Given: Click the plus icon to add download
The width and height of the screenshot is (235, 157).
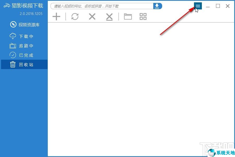Looking at the screenshot, I should click(56, 16).
